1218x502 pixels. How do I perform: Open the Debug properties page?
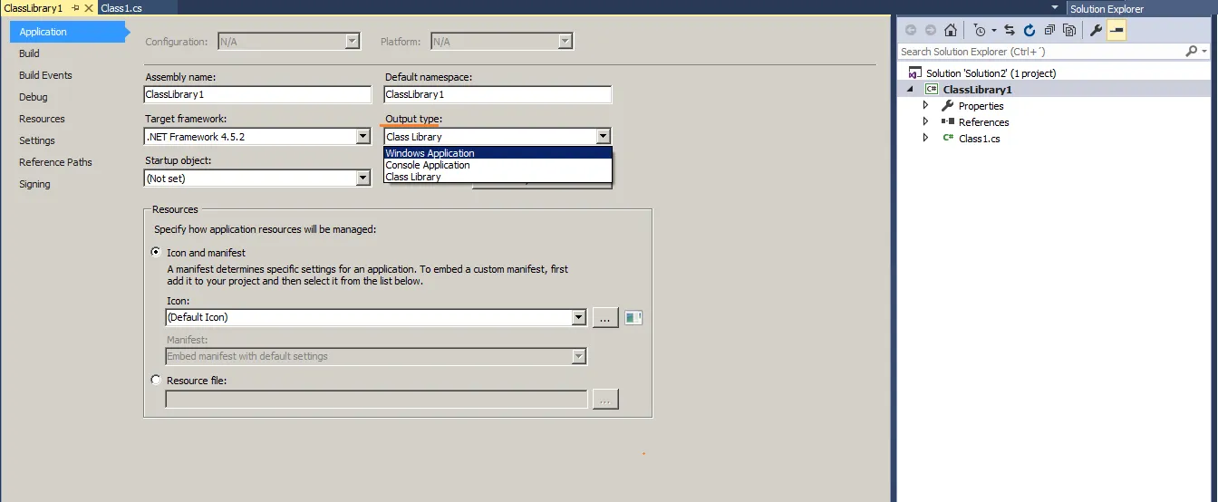[33, 97]
